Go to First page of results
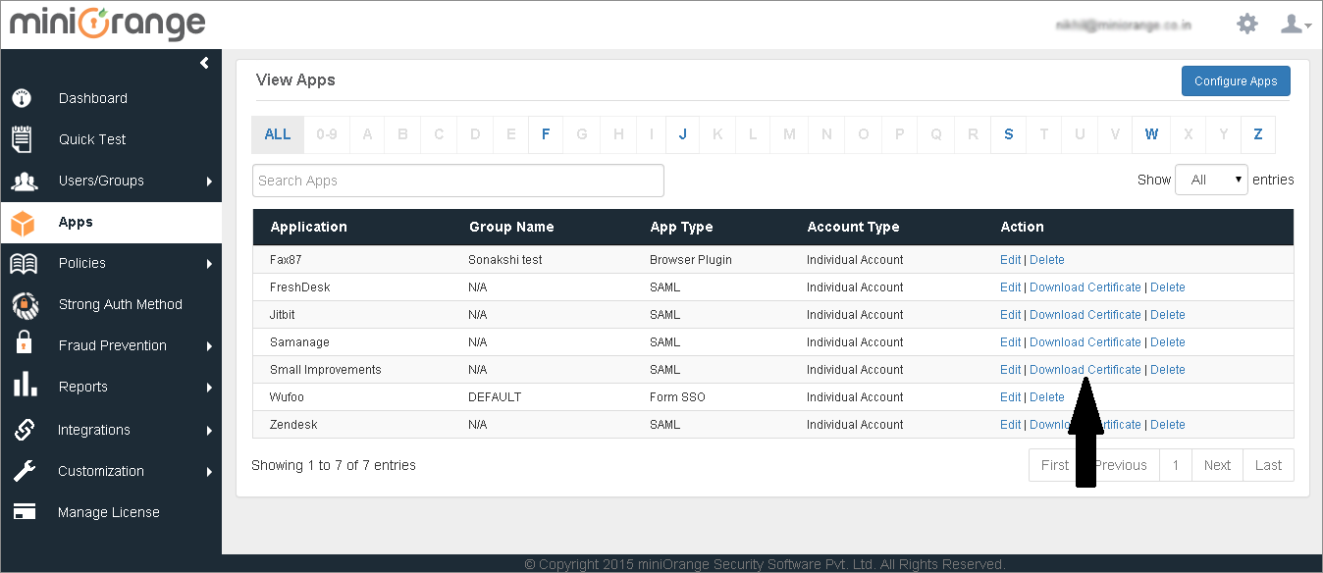This screenshot has height=573, width=1323. coord(1055,465)
